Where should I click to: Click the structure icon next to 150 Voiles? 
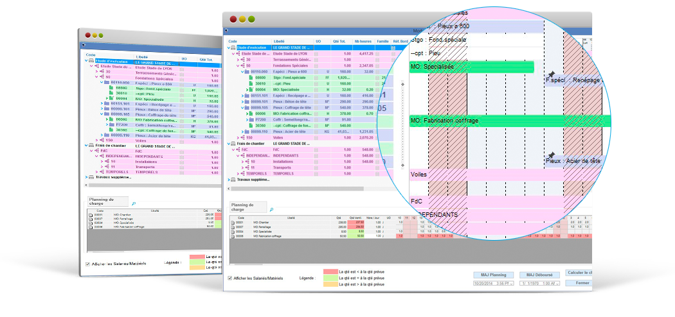(x=242, y=137)
